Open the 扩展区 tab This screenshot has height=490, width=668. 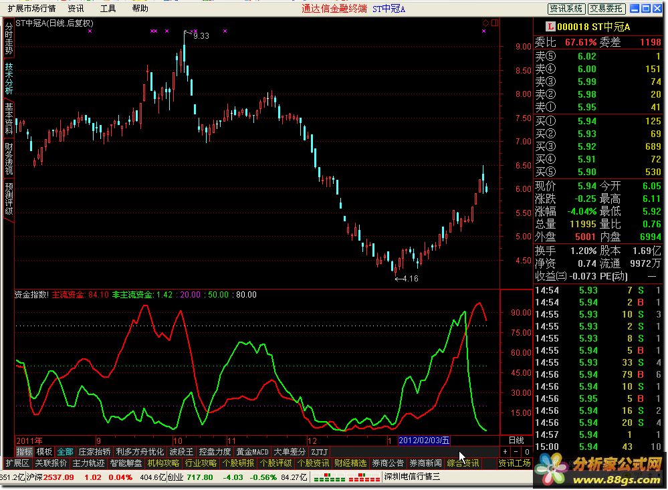pos(17,463)
